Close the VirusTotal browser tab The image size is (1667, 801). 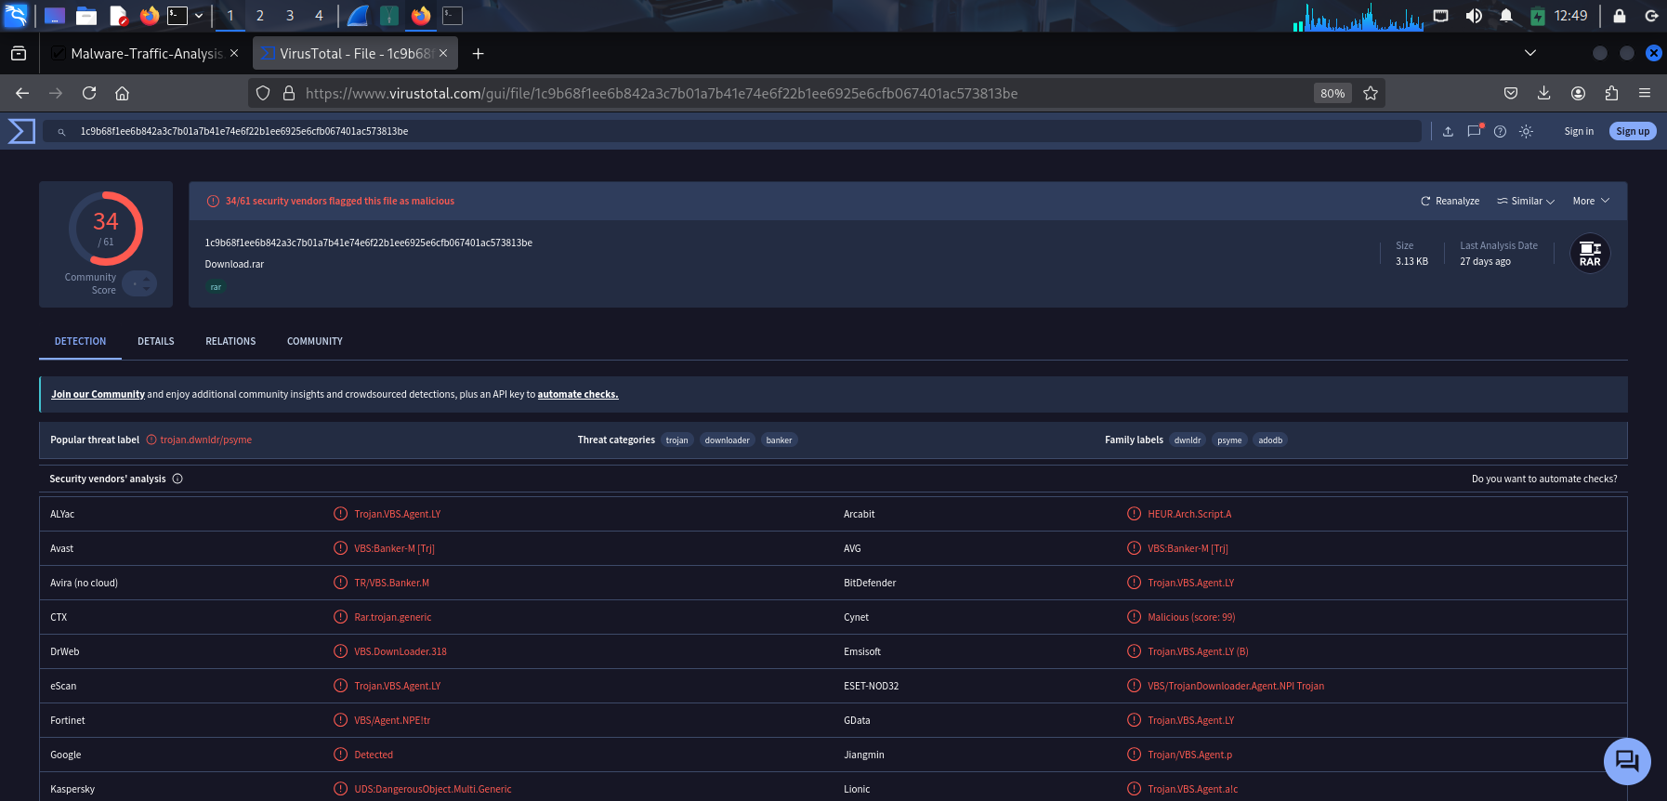point(443,54)
